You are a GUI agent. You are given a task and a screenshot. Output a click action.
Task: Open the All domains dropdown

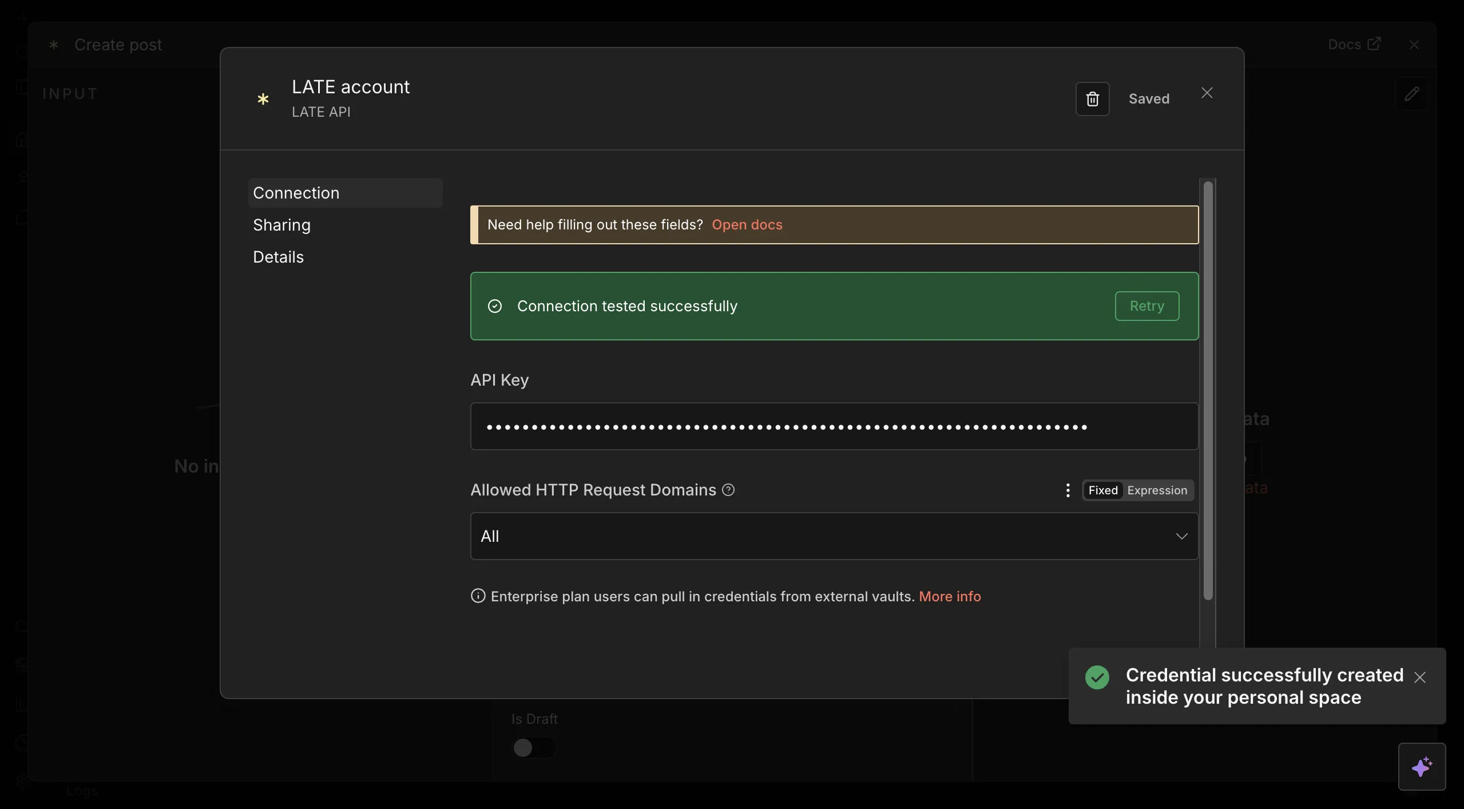1182,536
